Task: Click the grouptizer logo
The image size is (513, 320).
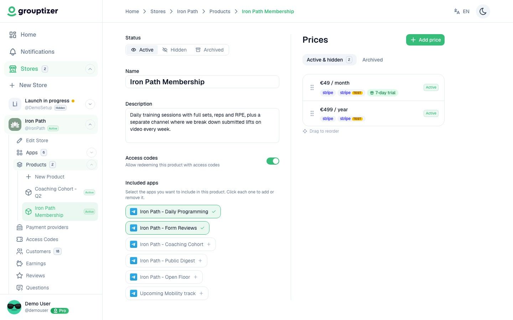Action: coord(33,11)
